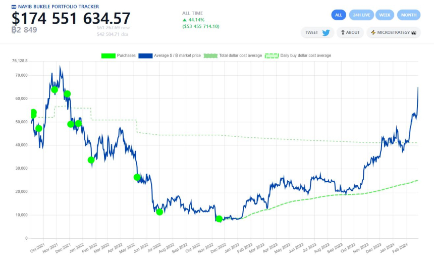Click the purchase dot near Jul 2022

[159, 212]
